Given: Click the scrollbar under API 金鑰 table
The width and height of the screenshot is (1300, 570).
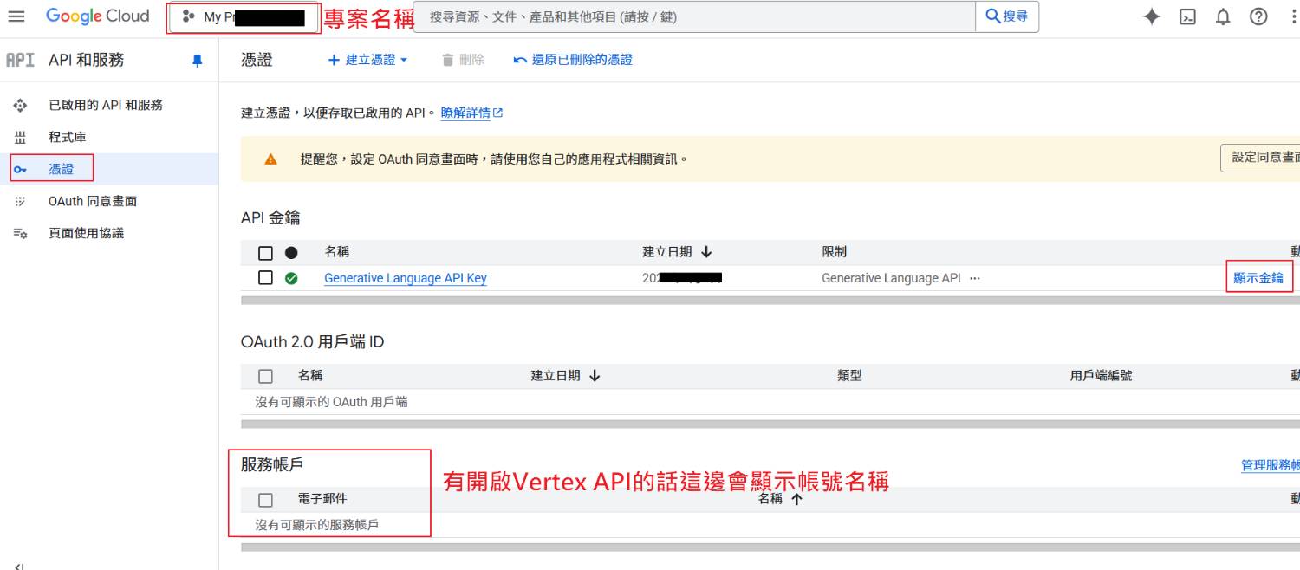Looking at the screenshot, I should pos(770,301).
